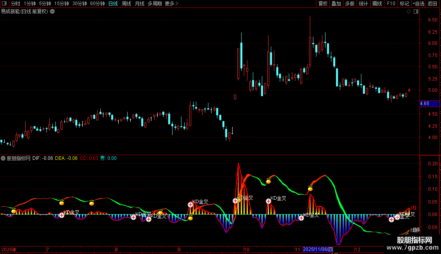Open the F10 company info
441x254 pixels.
[391, 4]
